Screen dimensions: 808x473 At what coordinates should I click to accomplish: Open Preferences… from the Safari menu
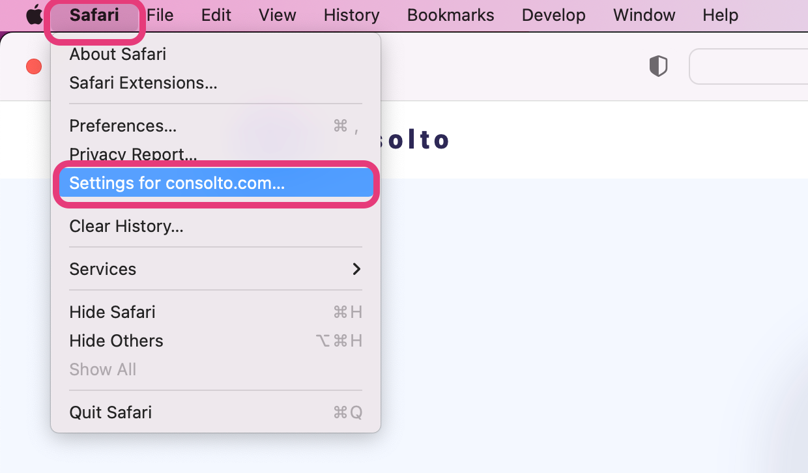216,126
